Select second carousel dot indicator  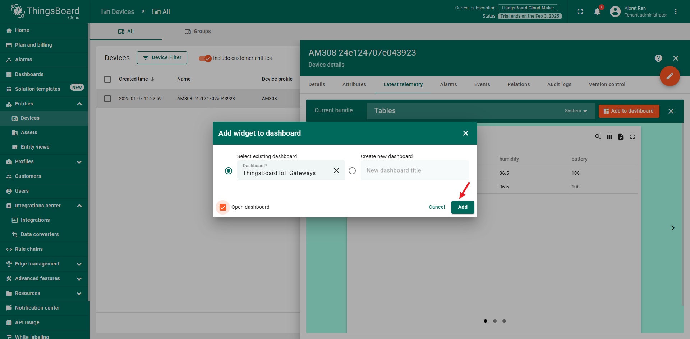[x=495, y=321]
